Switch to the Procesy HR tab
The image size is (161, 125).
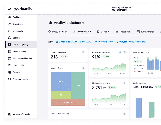(123, 32)
